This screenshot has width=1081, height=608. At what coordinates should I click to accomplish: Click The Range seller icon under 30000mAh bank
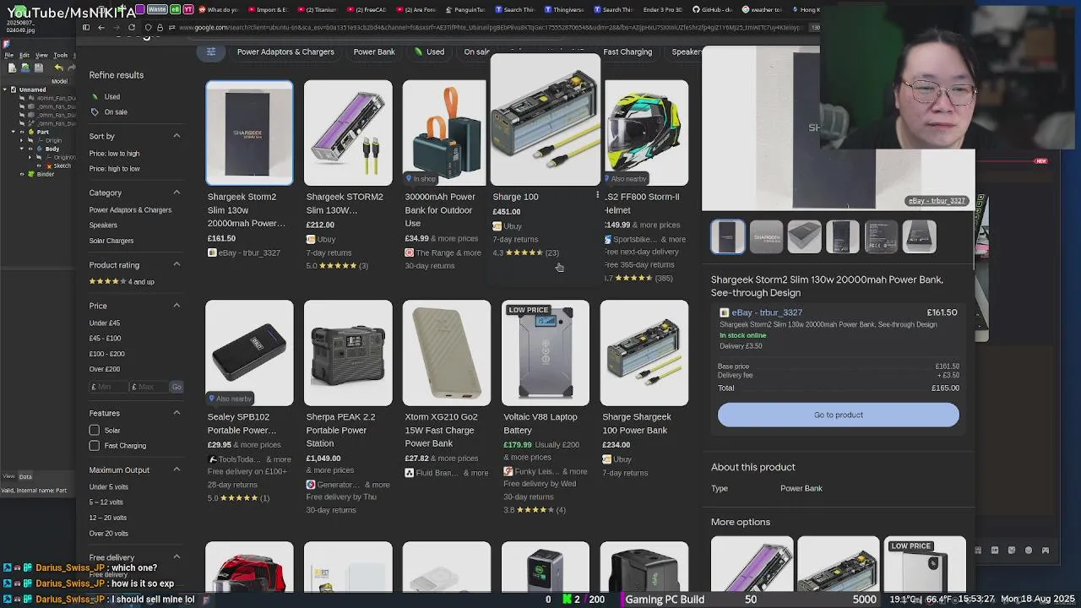tap(410, 252)
